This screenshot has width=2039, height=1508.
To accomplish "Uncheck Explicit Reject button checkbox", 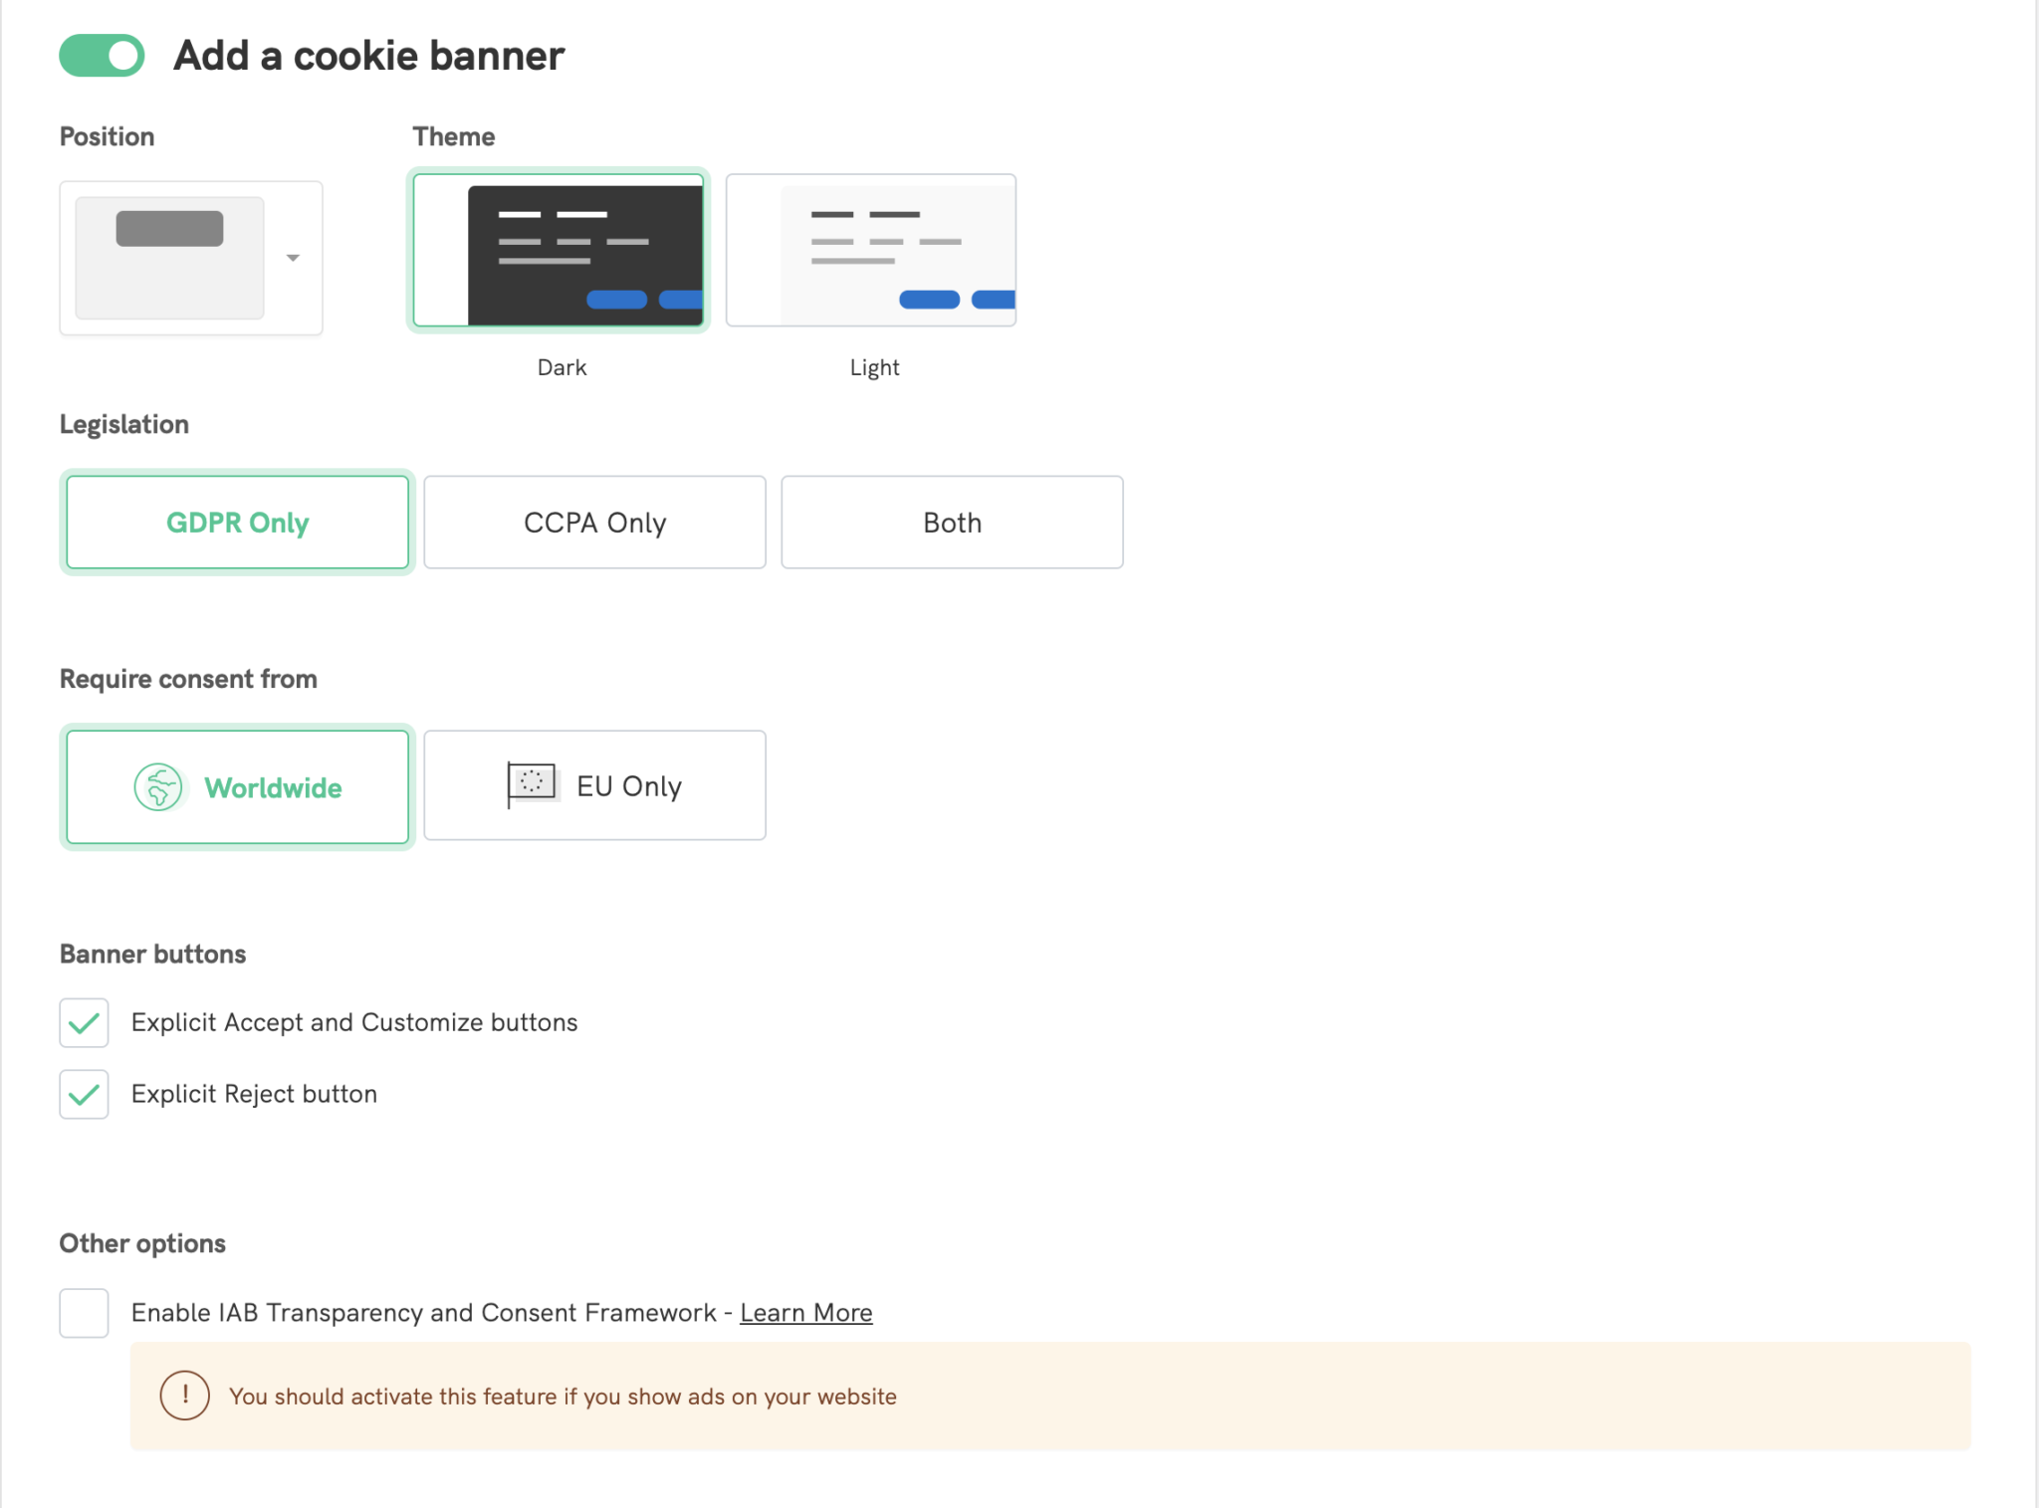I will click(84, 1095).
